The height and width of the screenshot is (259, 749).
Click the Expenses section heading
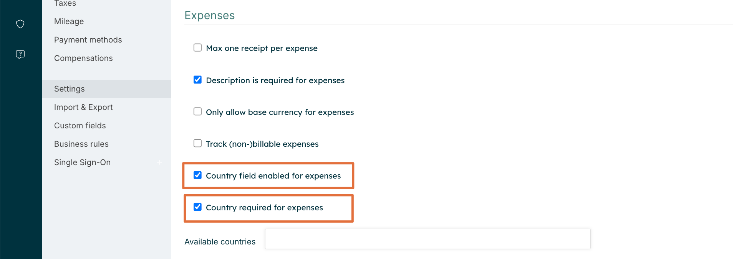(209, 15)
